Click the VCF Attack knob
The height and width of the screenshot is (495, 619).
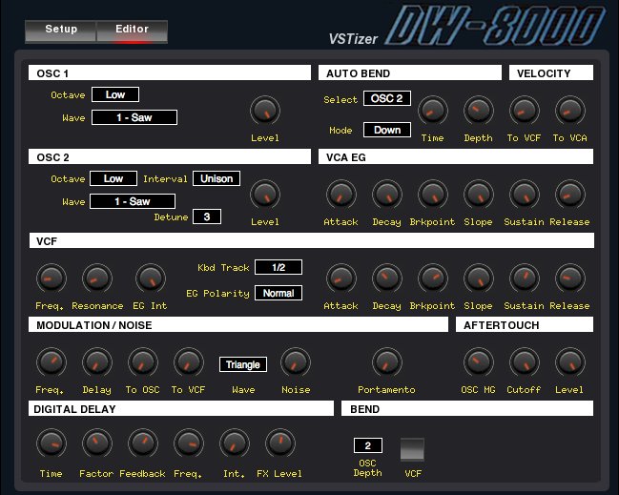pyautogui.click(x=341, y=278)
